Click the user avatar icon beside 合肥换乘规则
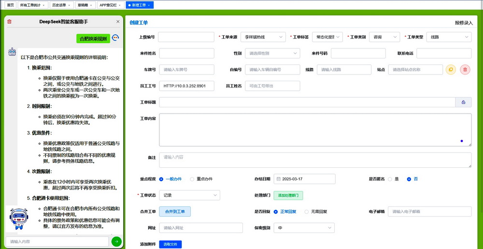 [115, 38]
